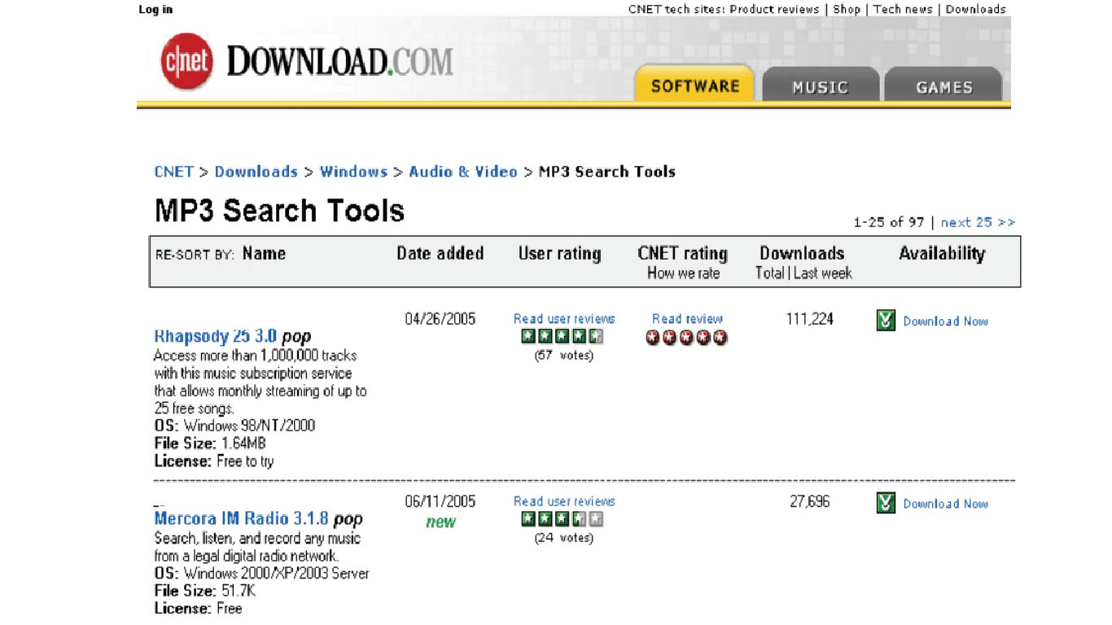Read user reviews for Mercora IM Radio
Image resolution: width=1112 pixels, height=625 pixels.
point(564,501)
